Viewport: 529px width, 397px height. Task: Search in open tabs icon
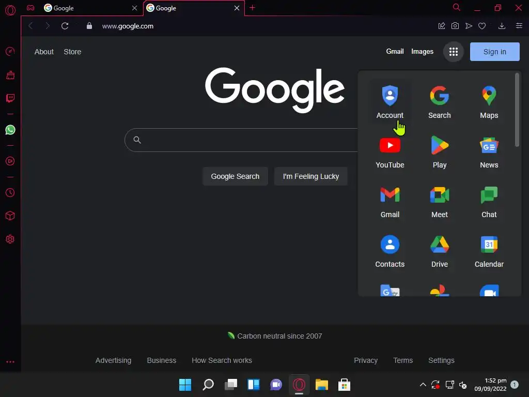pos(456,7)
